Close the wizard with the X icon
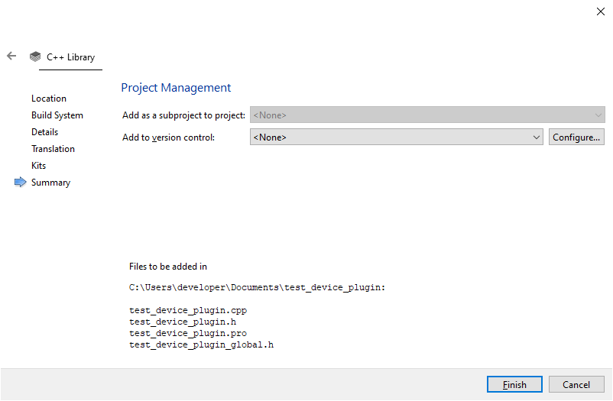 tap(601, 11)
